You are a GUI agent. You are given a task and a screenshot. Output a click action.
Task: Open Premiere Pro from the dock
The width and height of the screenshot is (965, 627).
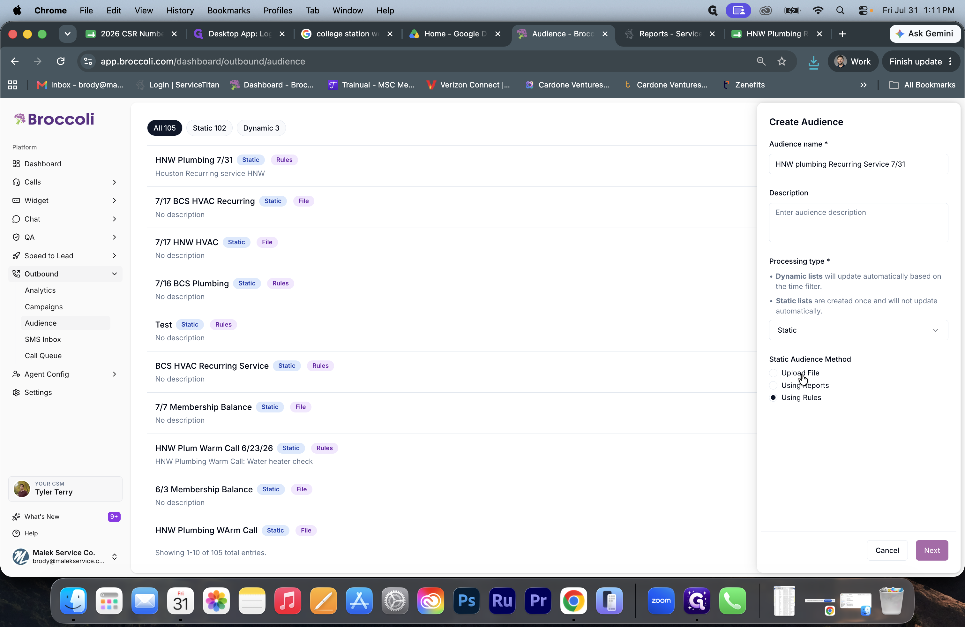point(538,601)
